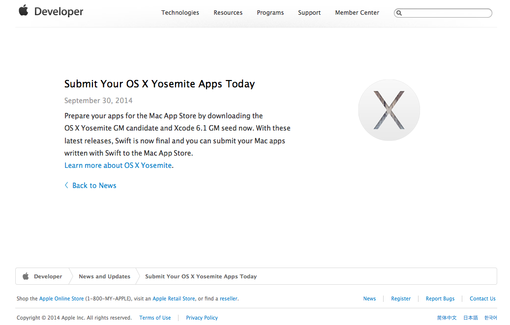The height and width of the screenshot is (325, 510).
Task: Visit the Apple Online Store link
Action: point(61,298)
